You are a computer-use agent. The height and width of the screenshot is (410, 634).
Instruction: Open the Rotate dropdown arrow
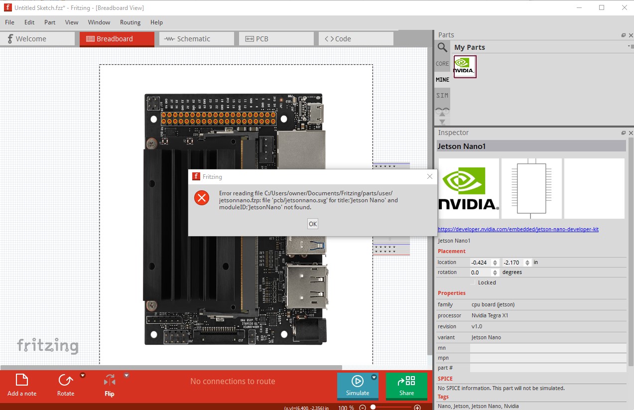[x=83, y=376]
